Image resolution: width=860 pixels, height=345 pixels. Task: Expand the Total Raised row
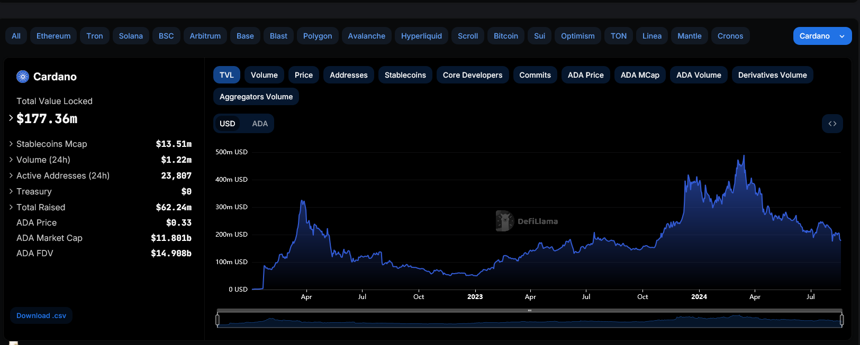click(11, 207)
